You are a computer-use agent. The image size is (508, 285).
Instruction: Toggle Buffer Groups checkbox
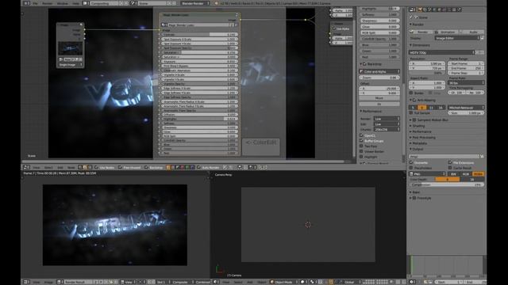click(361, 141)
